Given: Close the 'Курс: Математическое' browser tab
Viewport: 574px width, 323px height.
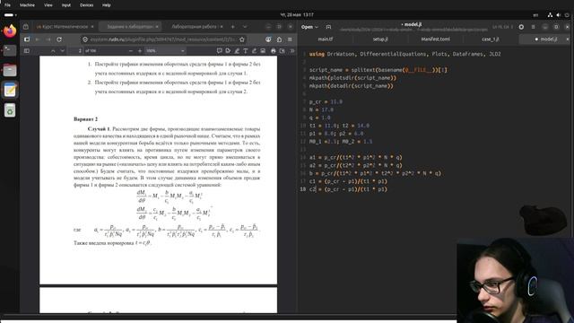Looking at the screenshot, I should click(x=92, y=27).
